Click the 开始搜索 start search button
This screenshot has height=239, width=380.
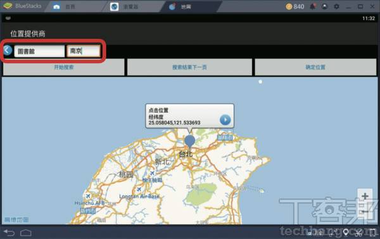pyautogui.click(x=63, y=67)
